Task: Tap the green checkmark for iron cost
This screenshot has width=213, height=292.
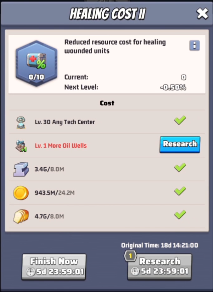Action: tap(180, 167)
